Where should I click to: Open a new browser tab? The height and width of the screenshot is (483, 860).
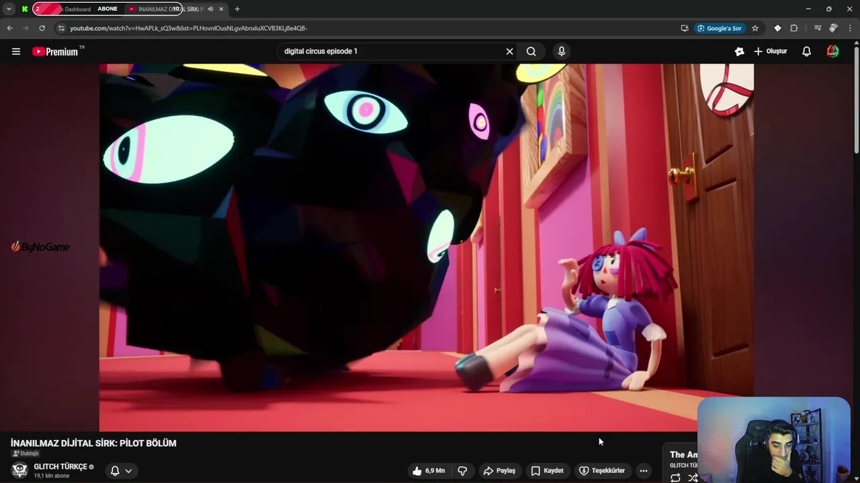point(237,9)
